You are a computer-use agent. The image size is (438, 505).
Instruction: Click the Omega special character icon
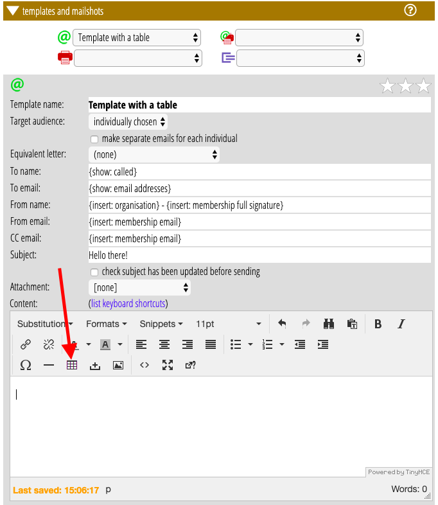(26, 365)
